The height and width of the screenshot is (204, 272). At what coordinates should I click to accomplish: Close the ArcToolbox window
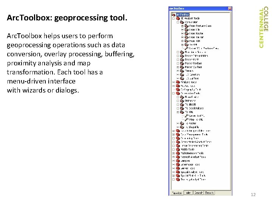point(230,8)
